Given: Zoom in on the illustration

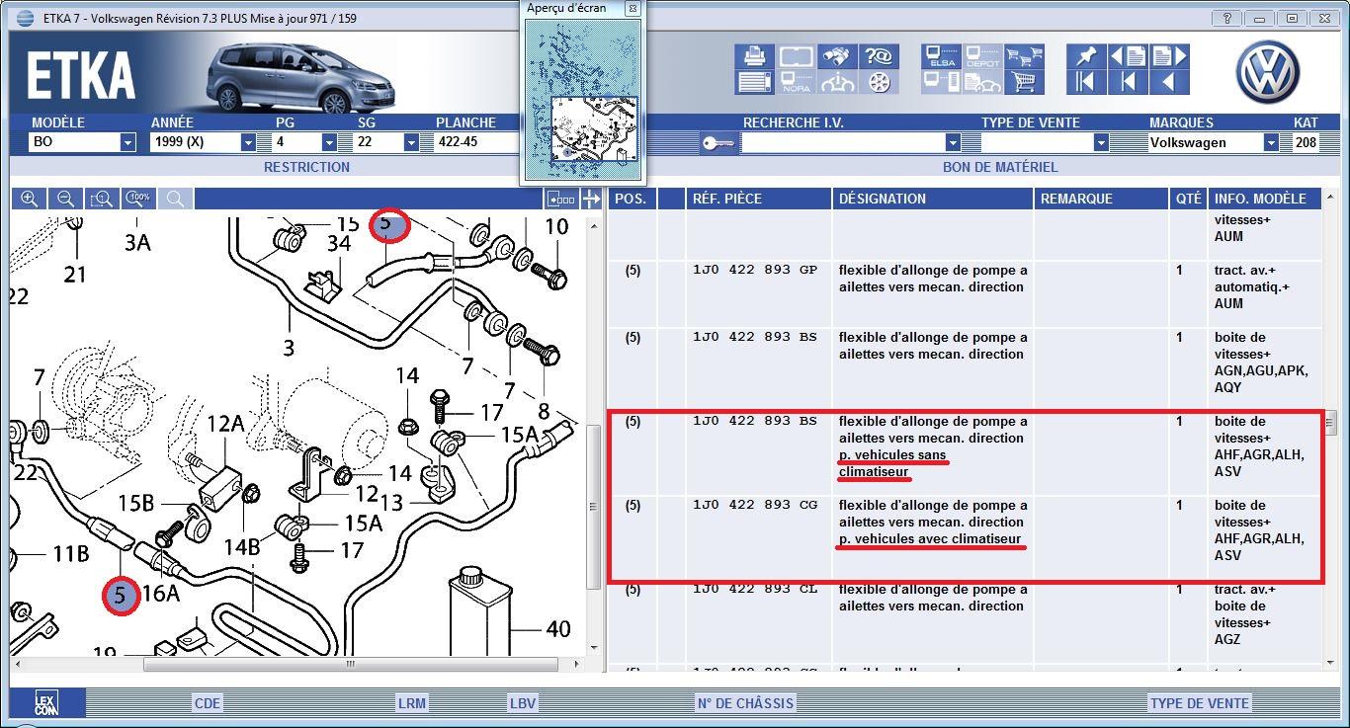Looking at the screenshot, I should (30, 199).
